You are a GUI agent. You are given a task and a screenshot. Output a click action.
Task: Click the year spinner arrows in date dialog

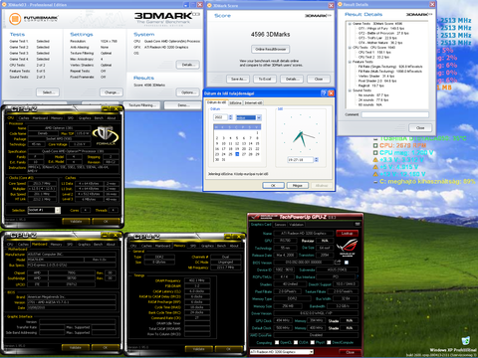click(x=230, y=117)
